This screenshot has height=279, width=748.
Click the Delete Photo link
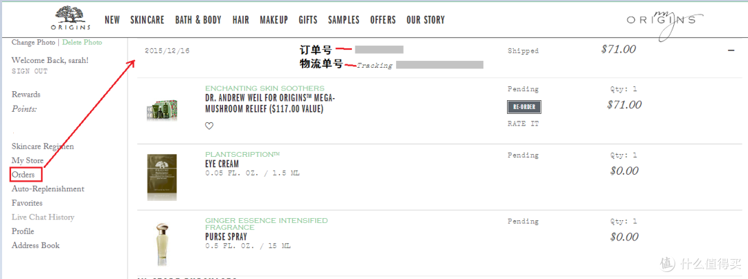coord(82,42)
